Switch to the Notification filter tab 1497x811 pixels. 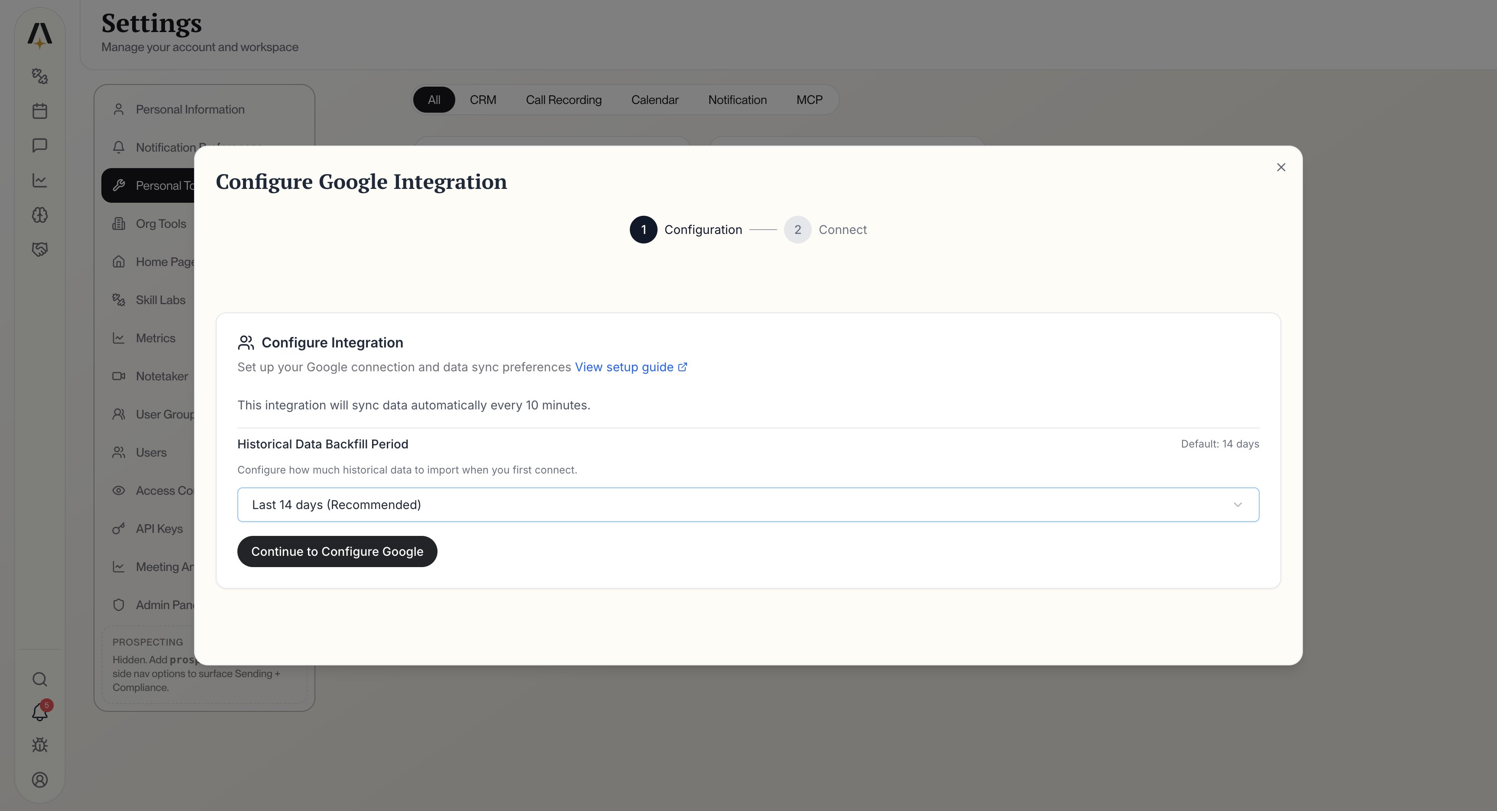click(x=738, y=100)
